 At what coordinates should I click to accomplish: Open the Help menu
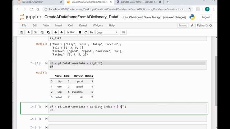point(112,25)
